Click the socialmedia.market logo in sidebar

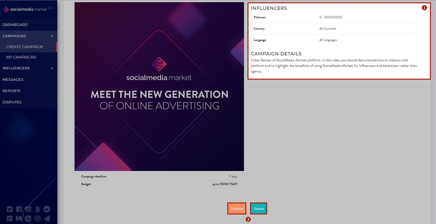pyautogui.click(x=28, y=9)
